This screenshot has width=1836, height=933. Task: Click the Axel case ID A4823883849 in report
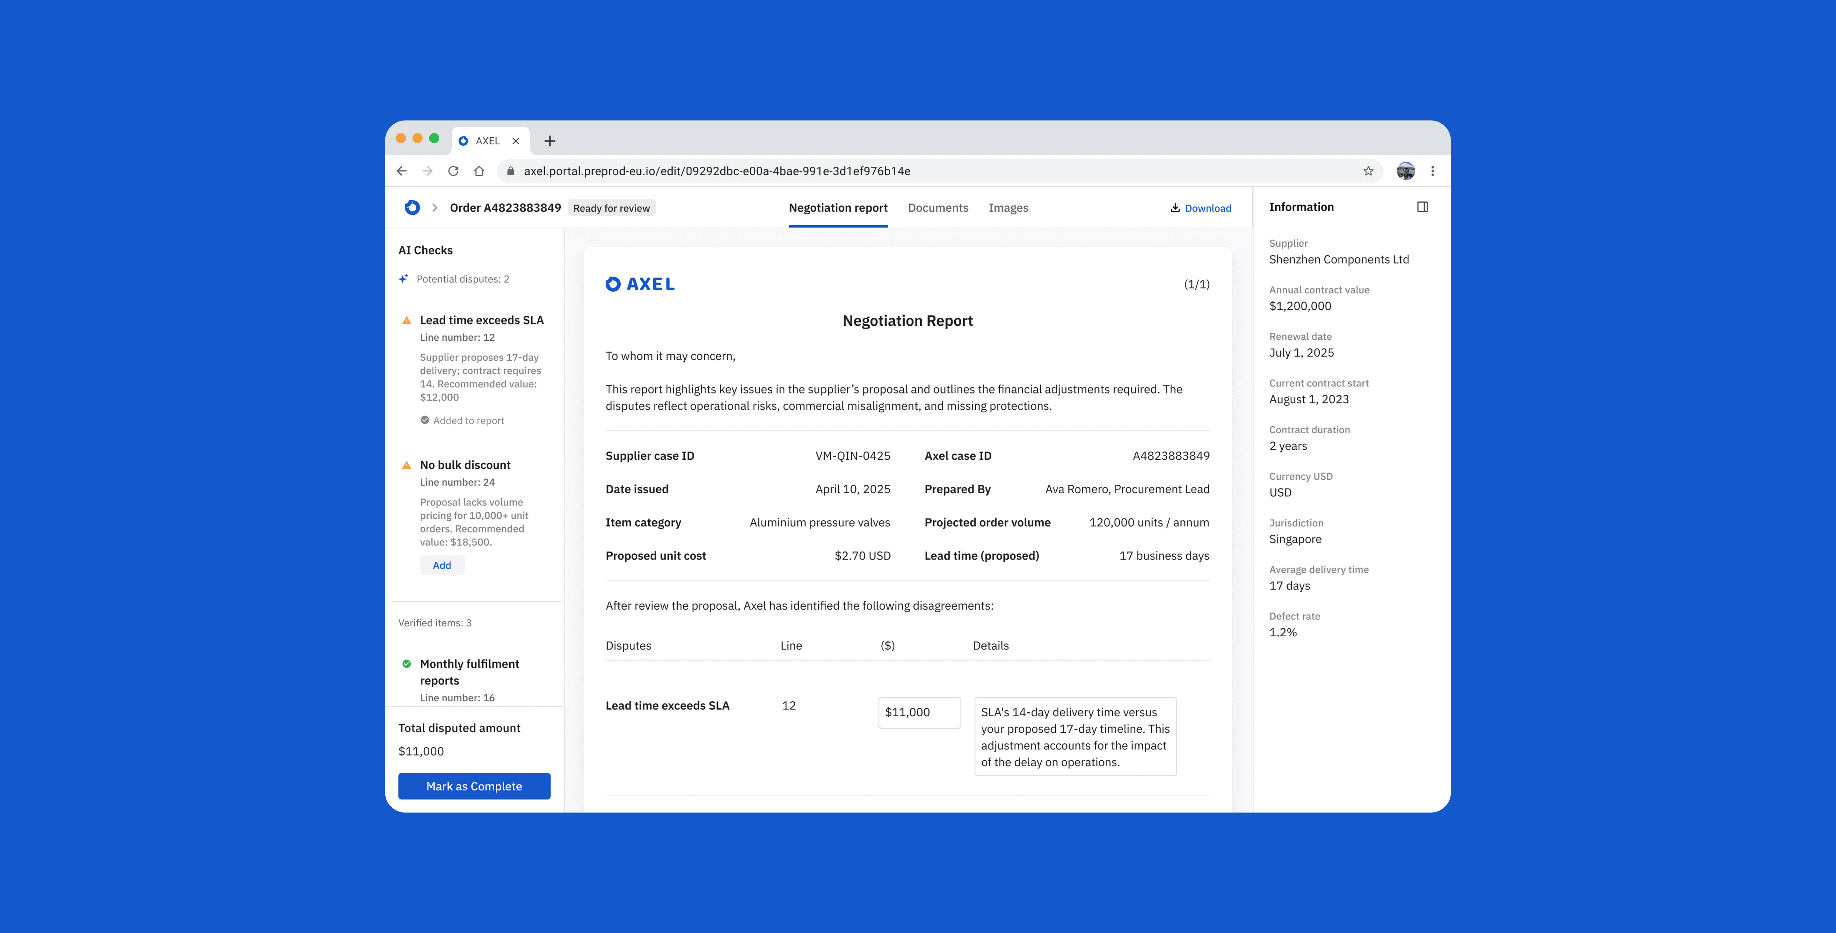coord(1171,456)
